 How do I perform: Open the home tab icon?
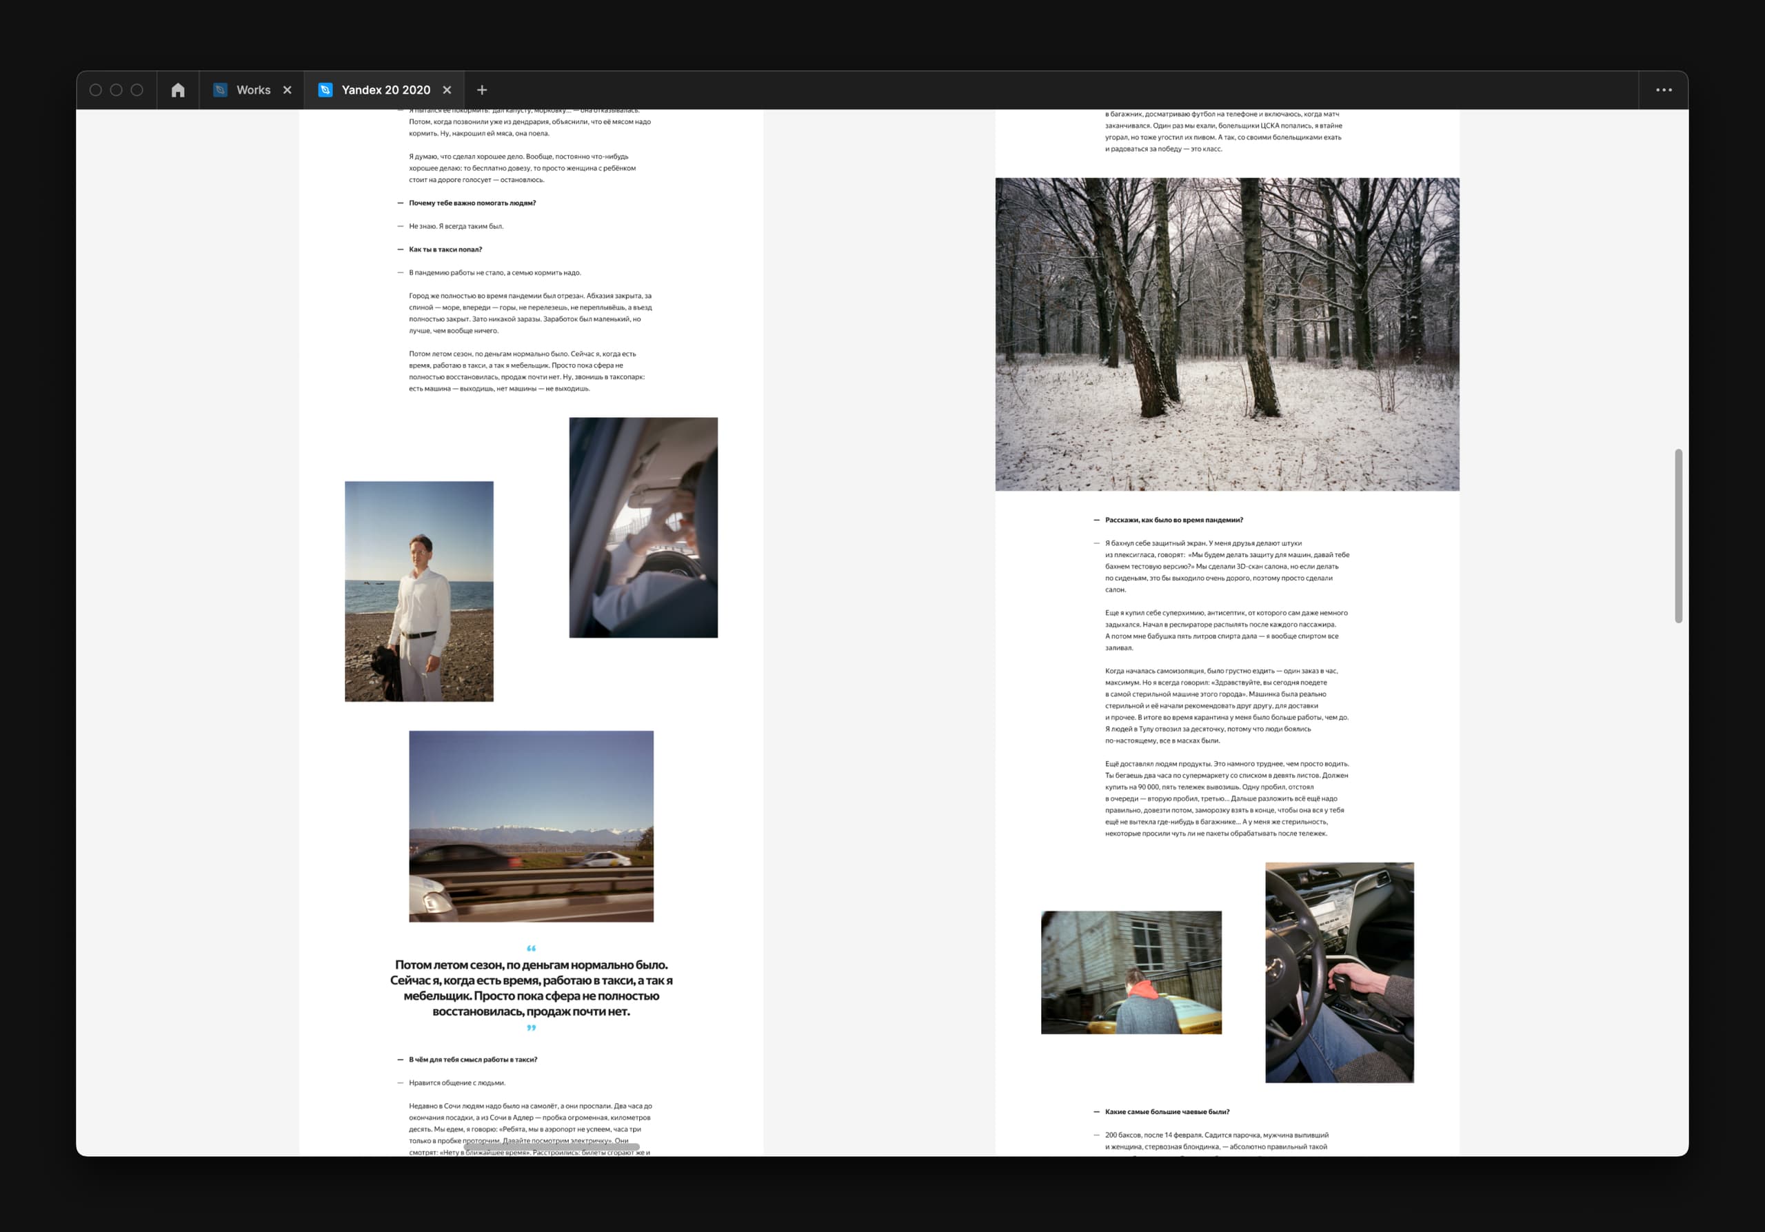178,90
